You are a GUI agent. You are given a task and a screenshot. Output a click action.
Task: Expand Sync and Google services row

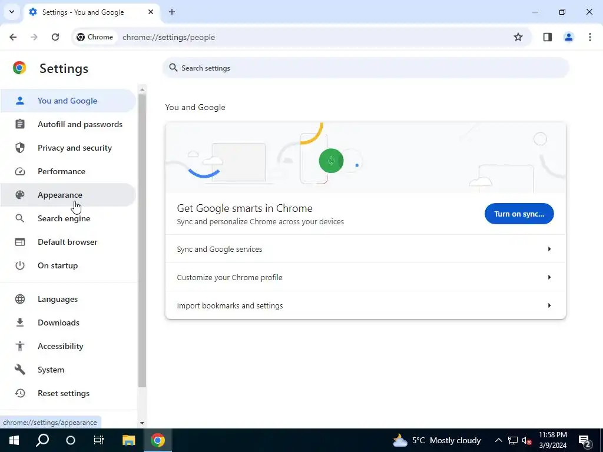pos(365,249)
